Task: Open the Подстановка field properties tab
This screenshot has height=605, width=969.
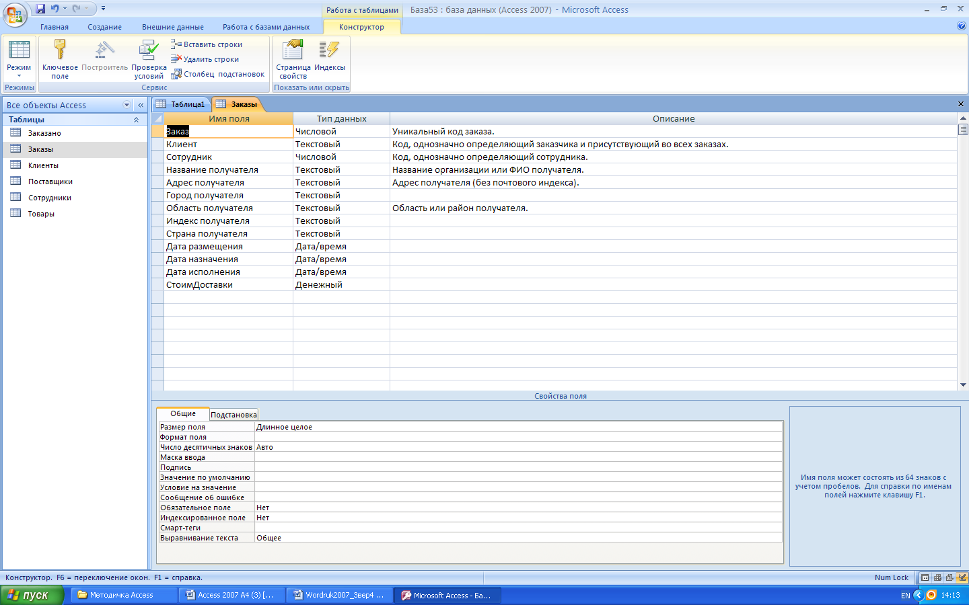Action: [234, 415]
